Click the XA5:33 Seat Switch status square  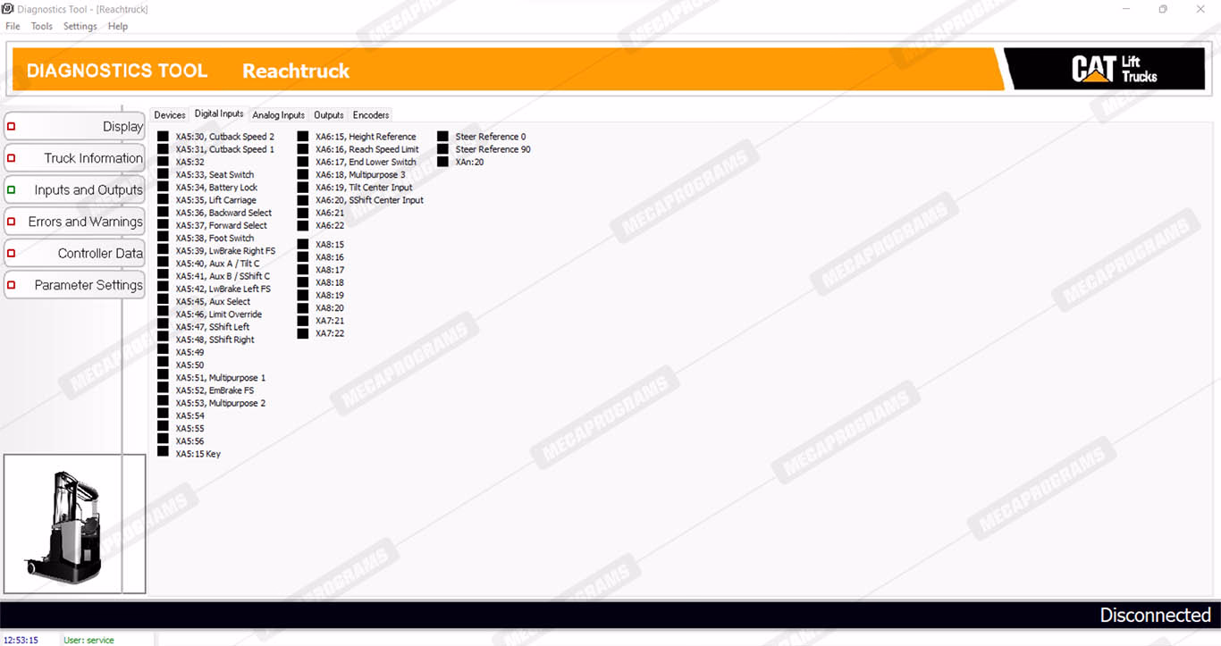[x=163, y=174]
